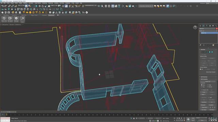
Task: Open the Datasmith Settings button
Action: point(16,19)
